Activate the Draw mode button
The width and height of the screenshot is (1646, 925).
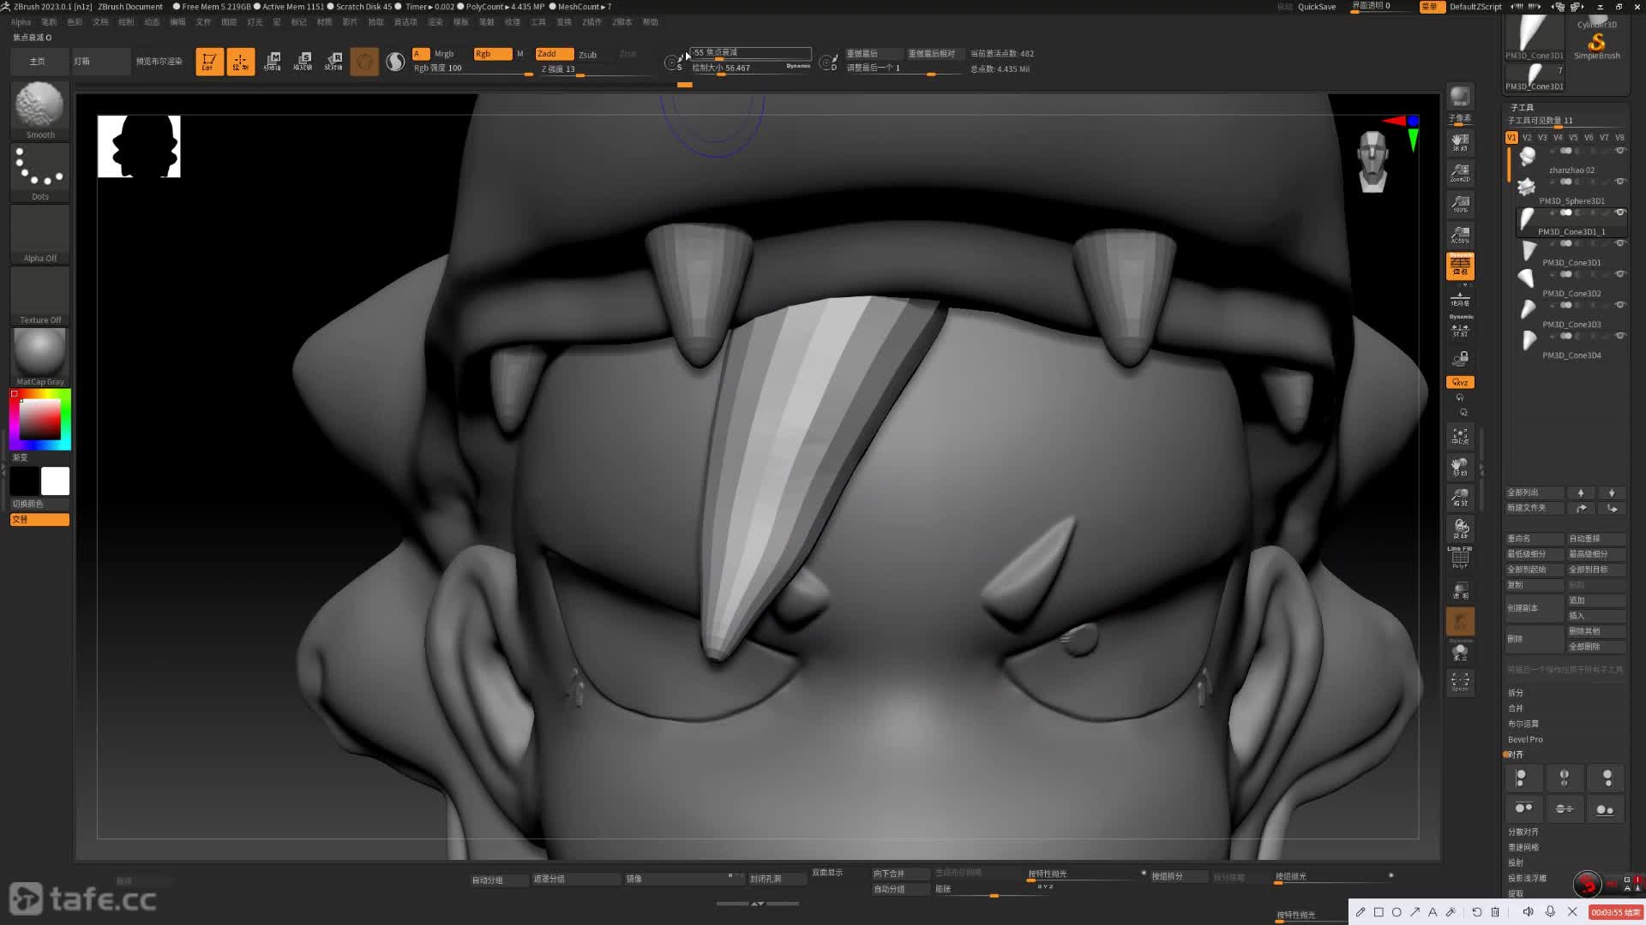pos(241,62)
